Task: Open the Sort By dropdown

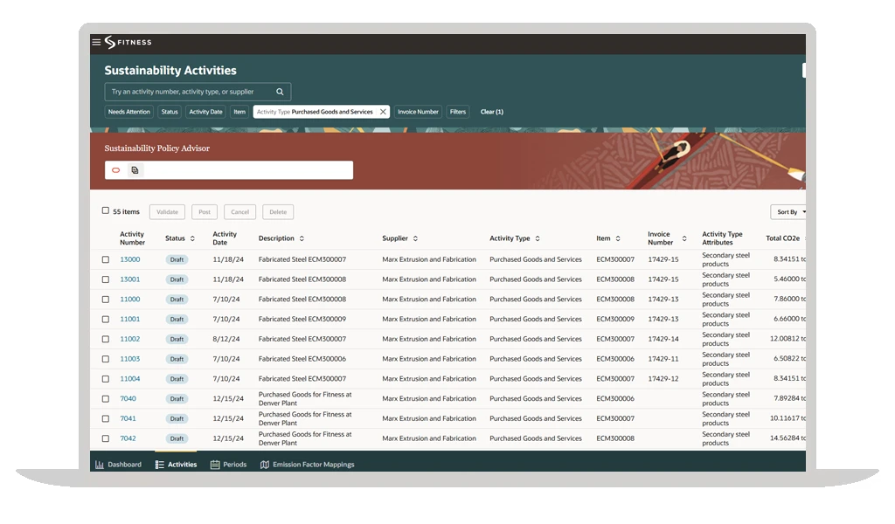Action: tap(790, 212)
